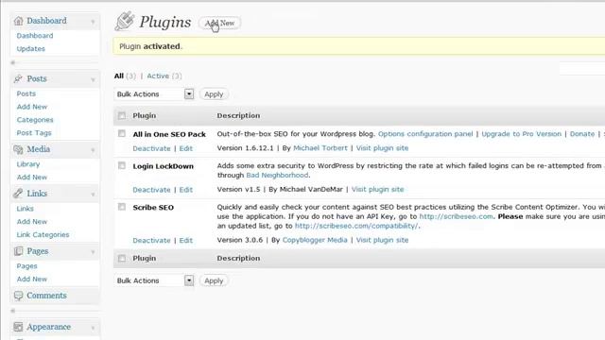605x340 pixels.
Task: Check the Login LockDown checkbox
Action: tap(122, 165)
